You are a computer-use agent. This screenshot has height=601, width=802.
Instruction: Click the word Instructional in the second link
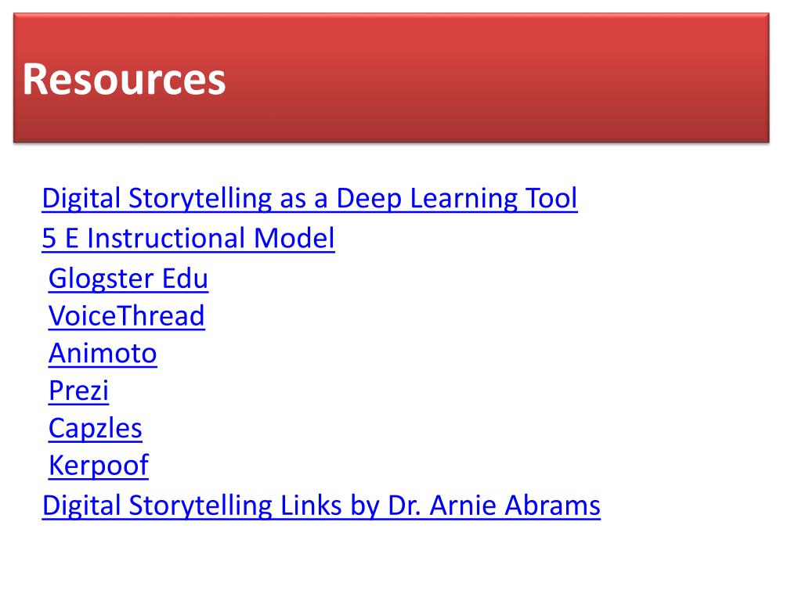(166, 238)
